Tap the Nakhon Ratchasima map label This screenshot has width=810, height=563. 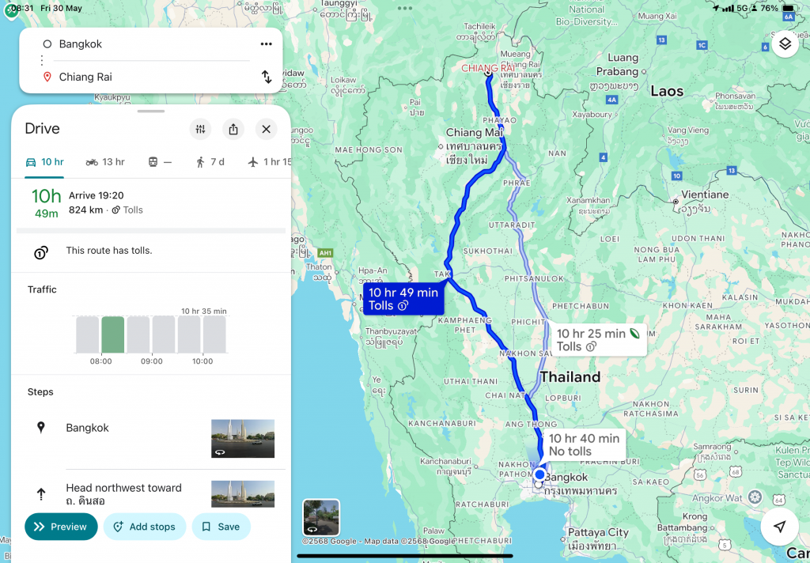651,409
